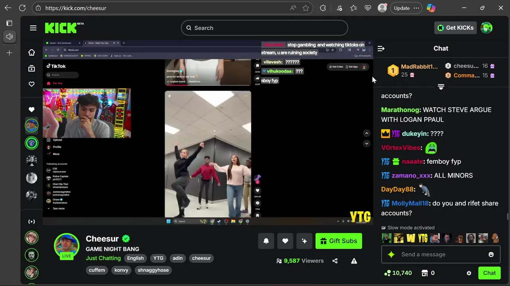Click the Chat panel header
The image size is (510, 286).
(441, 48)
